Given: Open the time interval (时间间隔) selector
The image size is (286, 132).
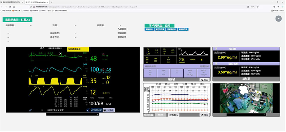Looking at the screenshot, I should click(161, 115).
